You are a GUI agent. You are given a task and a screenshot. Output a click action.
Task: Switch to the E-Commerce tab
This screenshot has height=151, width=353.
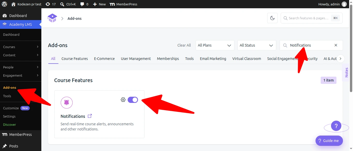coord(104,59)
